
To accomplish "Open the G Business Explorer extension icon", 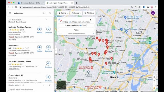I will pos(144,7).
